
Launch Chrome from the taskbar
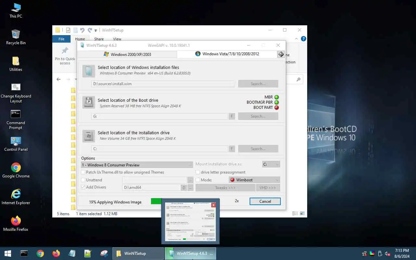click(x=40, y=253)
